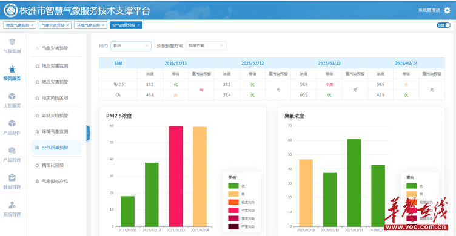The width and height of the screenshot is (456, 236).
Task: Click the 2025/02/14 table column header
Action: click(x=406, y=63)
